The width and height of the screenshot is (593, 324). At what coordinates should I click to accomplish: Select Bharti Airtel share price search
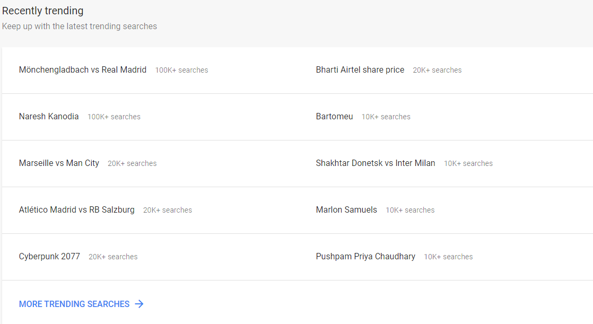[x=360, y=70]
